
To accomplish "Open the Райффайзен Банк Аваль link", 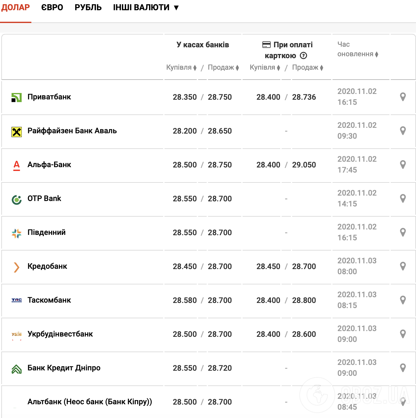I will point(72,131).
